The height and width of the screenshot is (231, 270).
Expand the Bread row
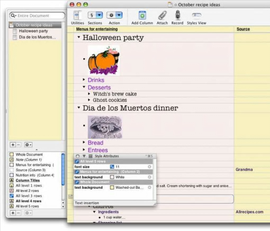click(84, 142)
